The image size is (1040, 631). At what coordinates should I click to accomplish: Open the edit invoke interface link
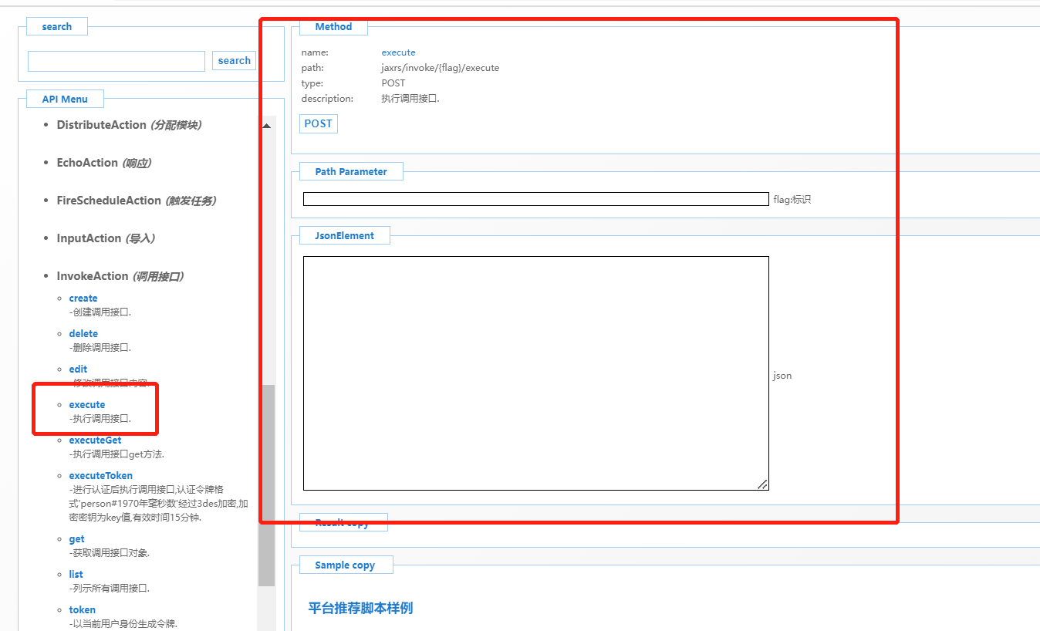point(77,369)
